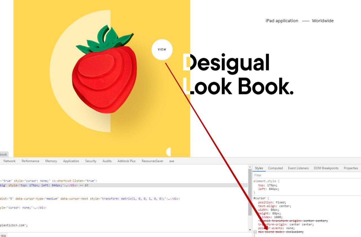Expand the data-cursor-type="medium" div ellipsis

click(x=168, y=199)
